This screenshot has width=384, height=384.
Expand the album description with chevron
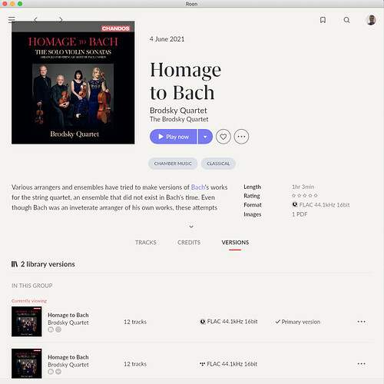(x=191, y=227)
